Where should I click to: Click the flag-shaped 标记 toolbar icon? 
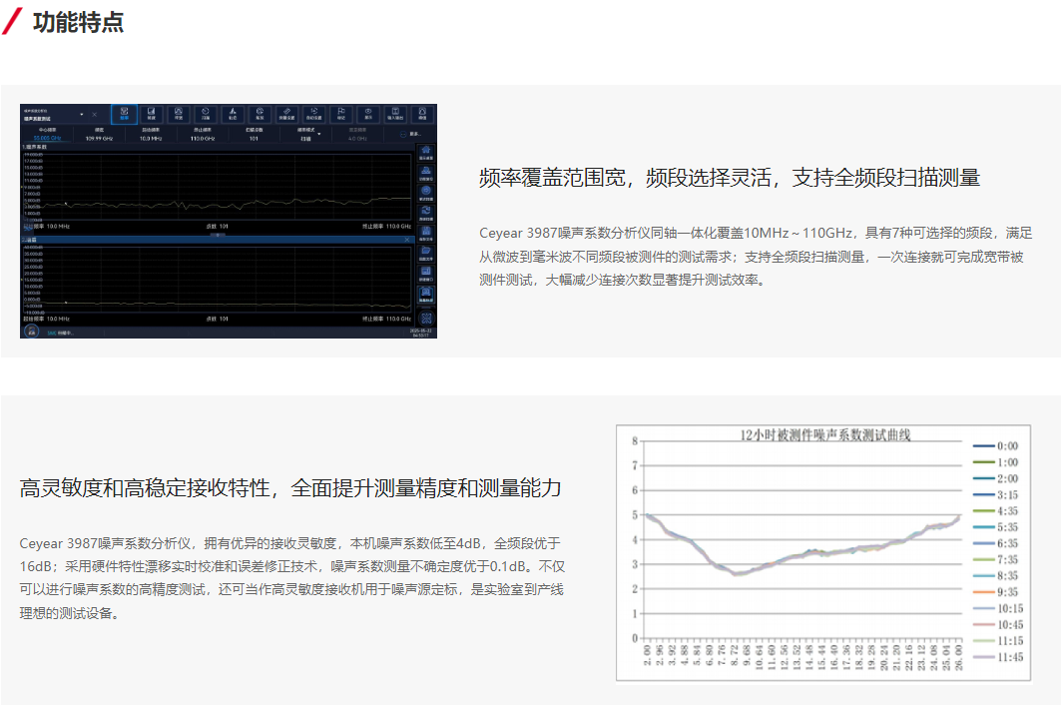340,114
